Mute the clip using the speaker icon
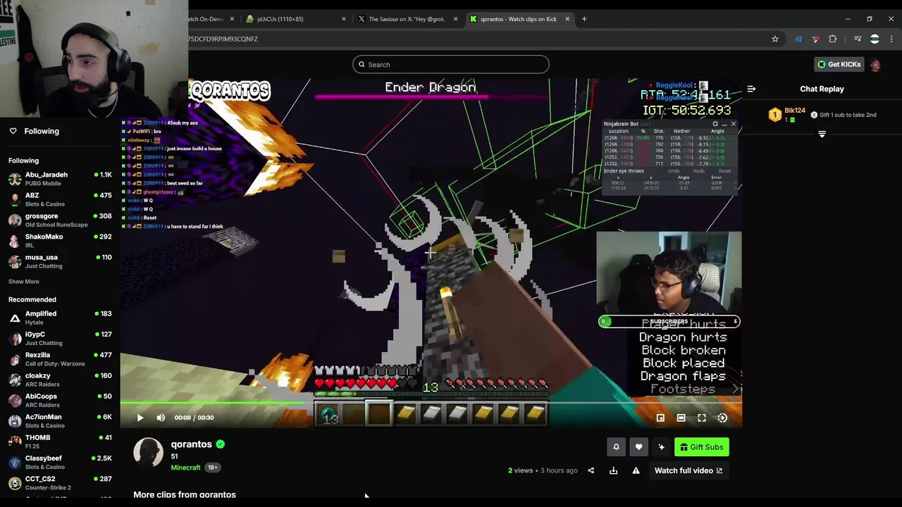 pos(161,418)
